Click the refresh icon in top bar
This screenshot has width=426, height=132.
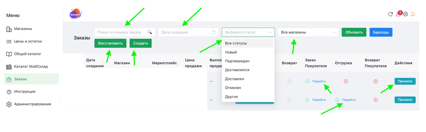click(390, 14)
